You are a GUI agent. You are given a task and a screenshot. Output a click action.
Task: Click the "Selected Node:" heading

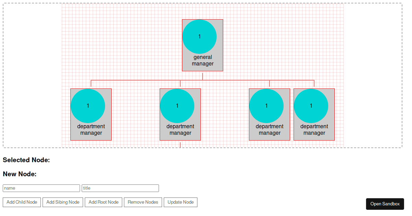pyautogui.click(x=26, y=160)
